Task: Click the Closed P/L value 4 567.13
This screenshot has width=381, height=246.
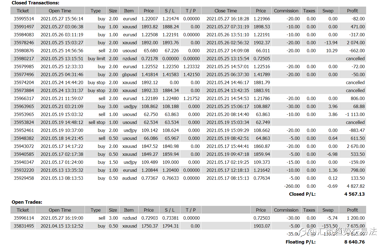Action: point(355,194)
